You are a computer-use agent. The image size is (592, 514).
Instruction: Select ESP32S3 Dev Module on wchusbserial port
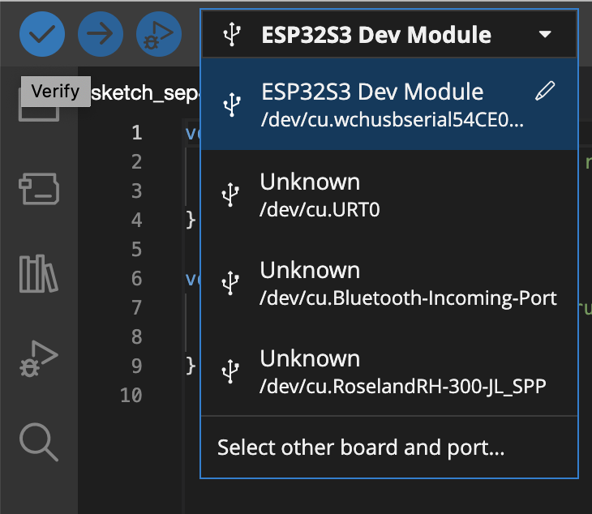(389, 104)
